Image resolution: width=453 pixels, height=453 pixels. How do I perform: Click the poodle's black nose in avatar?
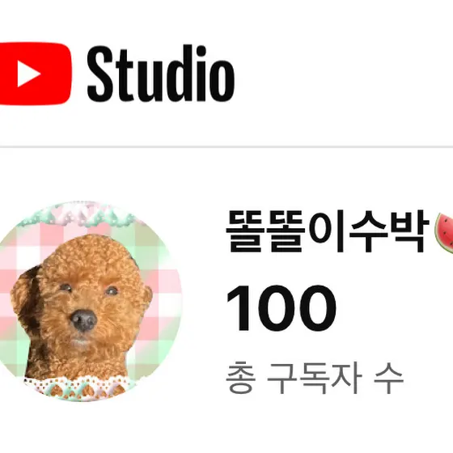(84, 320)
